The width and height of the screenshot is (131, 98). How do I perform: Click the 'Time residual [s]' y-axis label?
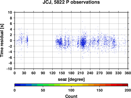tap(2, 41)
